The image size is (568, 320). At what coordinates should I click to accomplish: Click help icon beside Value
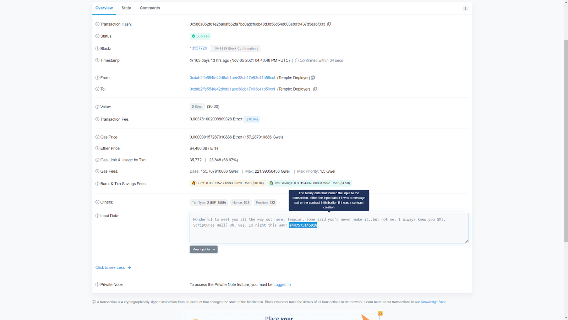97,107
